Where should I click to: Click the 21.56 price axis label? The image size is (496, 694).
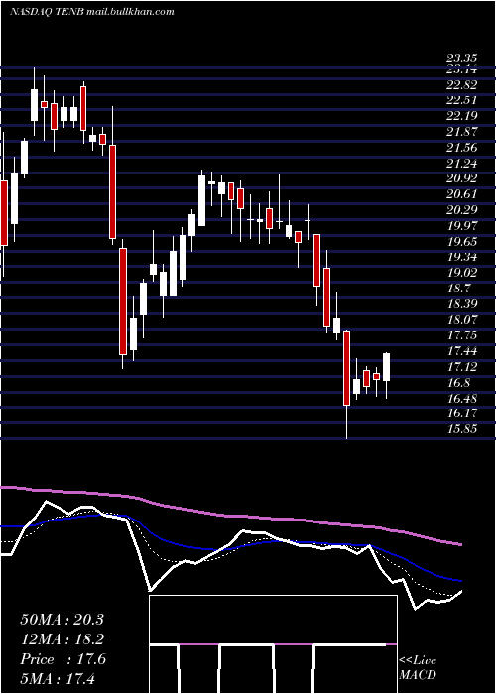tap(461, 148)
